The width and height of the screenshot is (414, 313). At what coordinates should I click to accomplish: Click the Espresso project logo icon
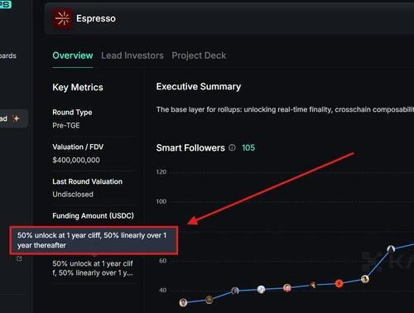[x=63, y=18]
